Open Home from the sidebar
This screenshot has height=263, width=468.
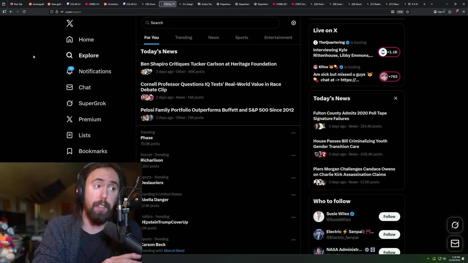[x=80, y=39]
